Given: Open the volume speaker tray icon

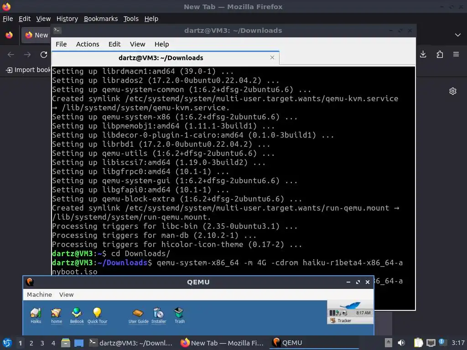Looking at the screenshot, I should (401, 343).
